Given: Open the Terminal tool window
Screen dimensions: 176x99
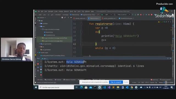Looking at the screenshot, I should click(x=58, y=80).
